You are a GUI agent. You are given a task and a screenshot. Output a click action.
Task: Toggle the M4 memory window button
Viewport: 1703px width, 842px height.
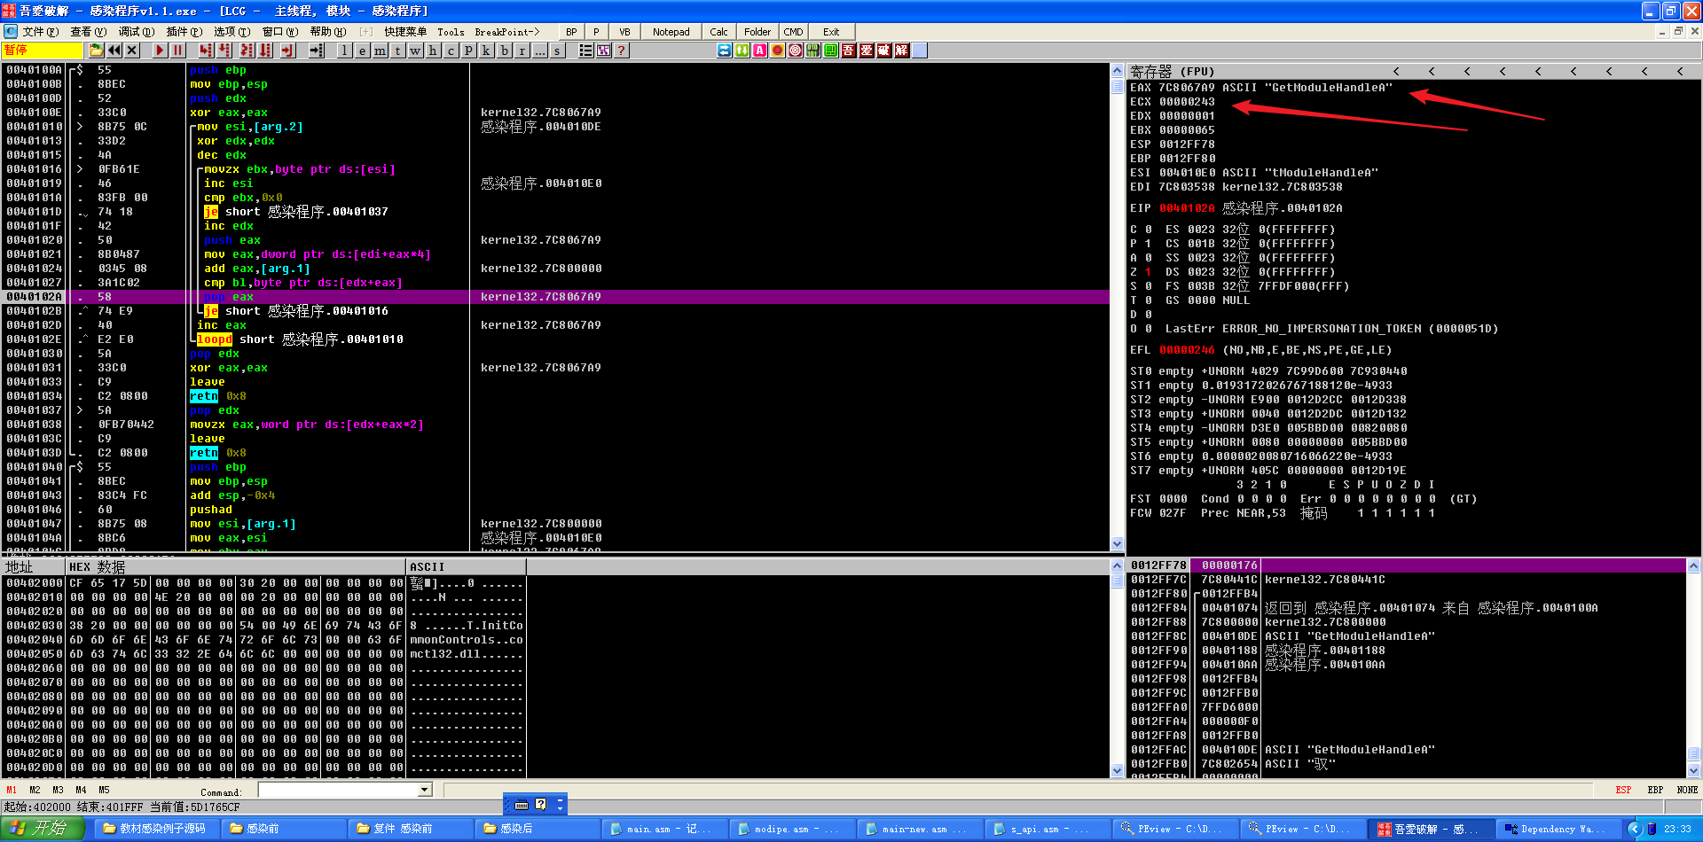(81, 790)
